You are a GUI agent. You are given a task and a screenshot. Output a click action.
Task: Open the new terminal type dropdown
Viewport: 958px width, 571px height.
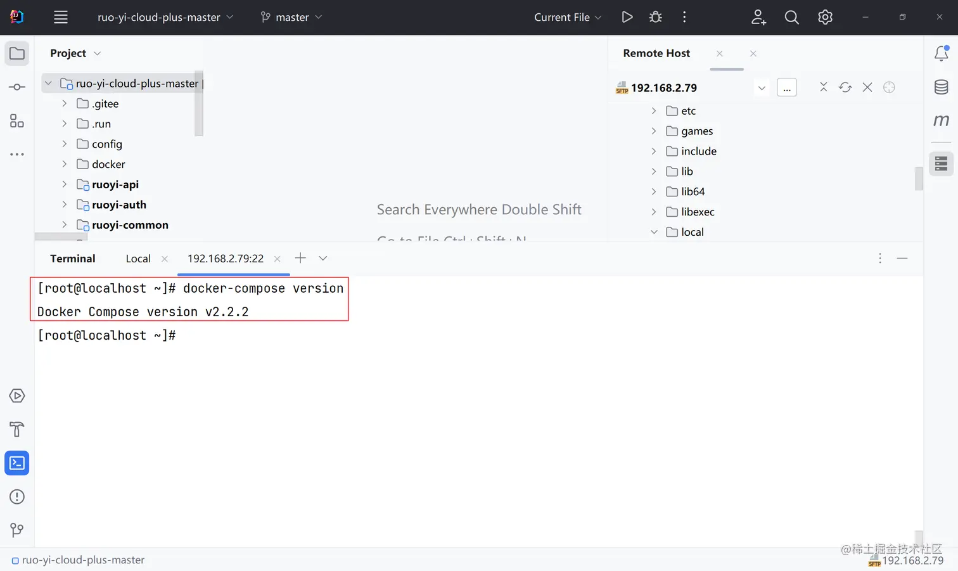click(x=323, y=258)
